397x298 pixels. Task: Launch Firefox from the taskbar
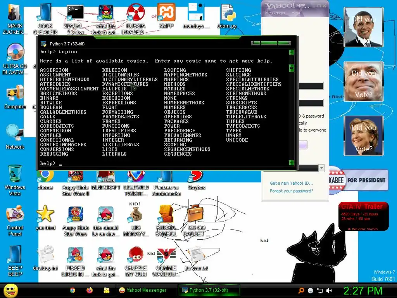[x=90, y=290]
